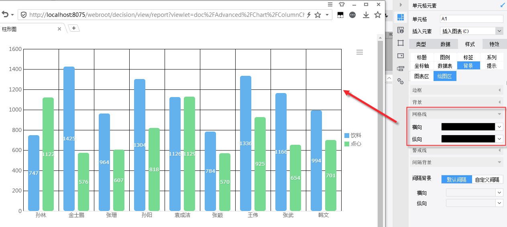
Task: Expand the side panel collapse arrow
Action: pyautogui.click(x=401, y=5)
